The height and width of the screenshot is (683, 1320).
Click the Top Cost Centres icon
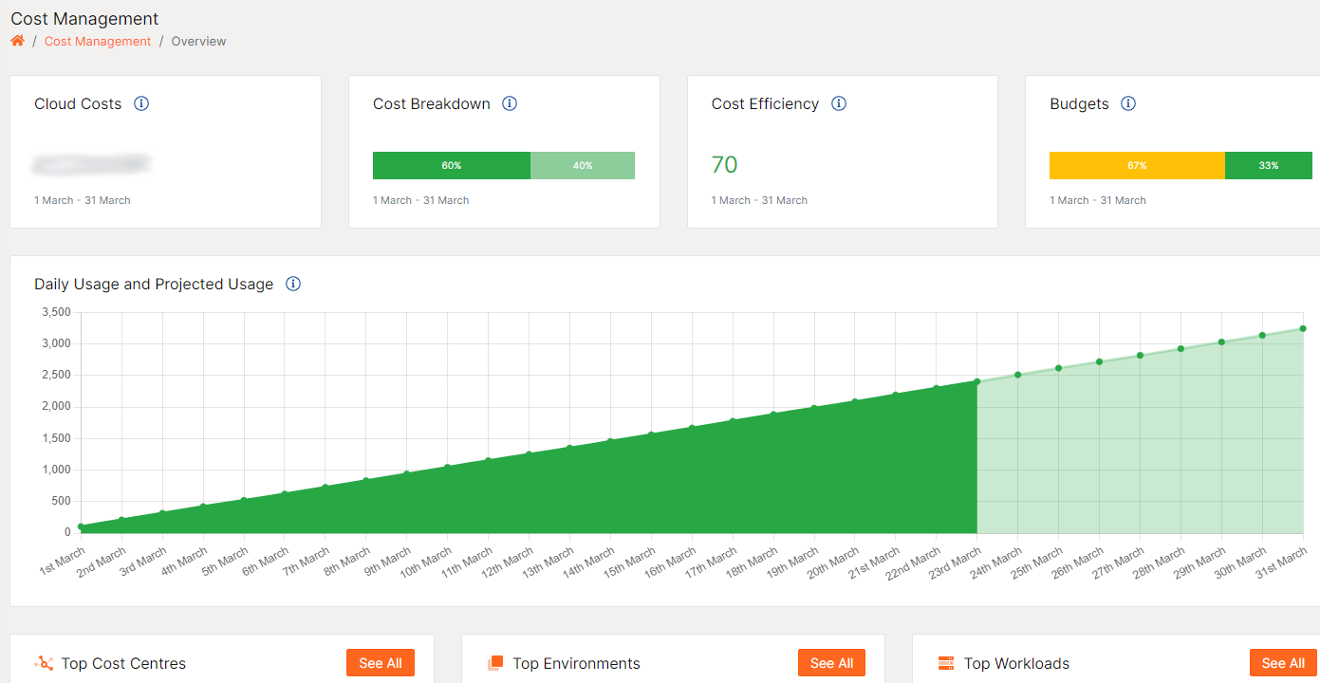[44, 663]
